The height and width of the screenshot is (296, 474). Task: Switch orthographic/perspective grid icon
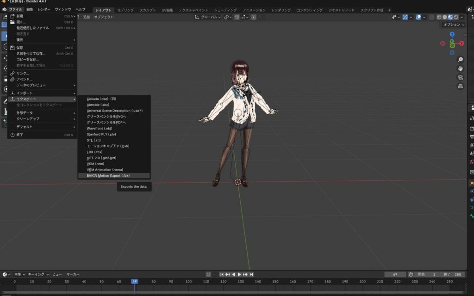click(x=460, y=86)
